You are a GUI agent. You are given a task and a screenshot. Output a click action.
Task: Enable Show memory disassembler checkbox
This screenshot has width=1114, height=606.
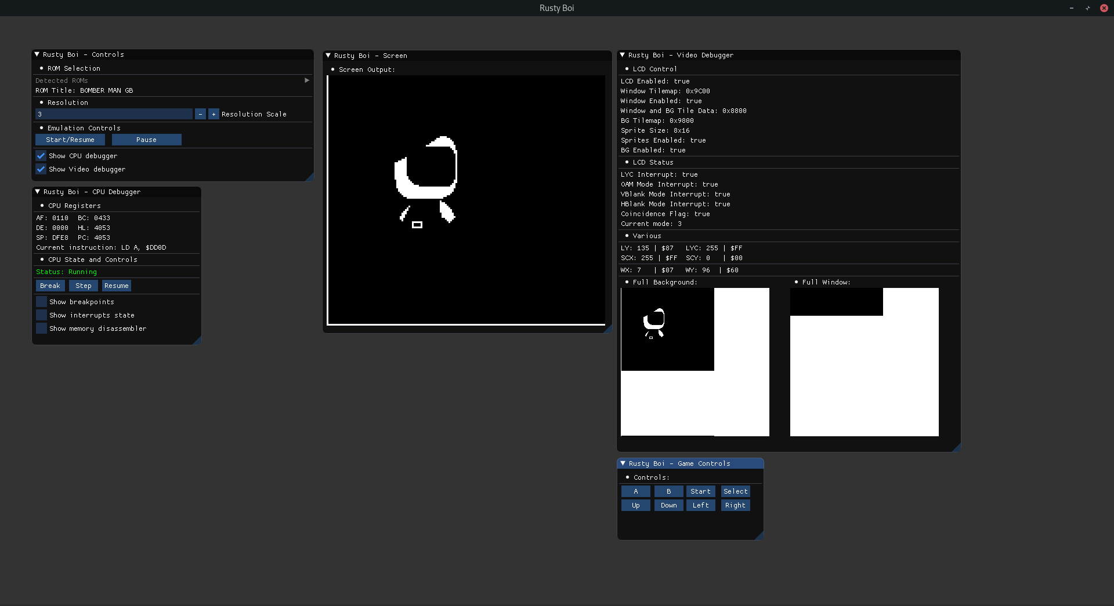click(x=42, y=328)
